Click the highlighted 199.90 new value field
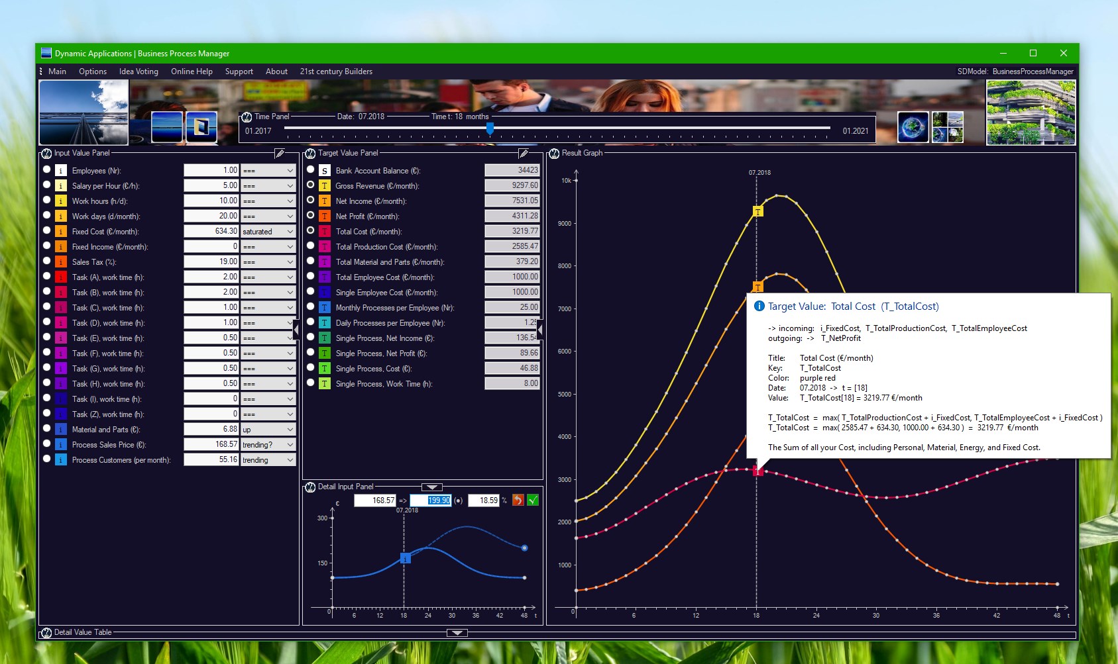 point(431,500)
